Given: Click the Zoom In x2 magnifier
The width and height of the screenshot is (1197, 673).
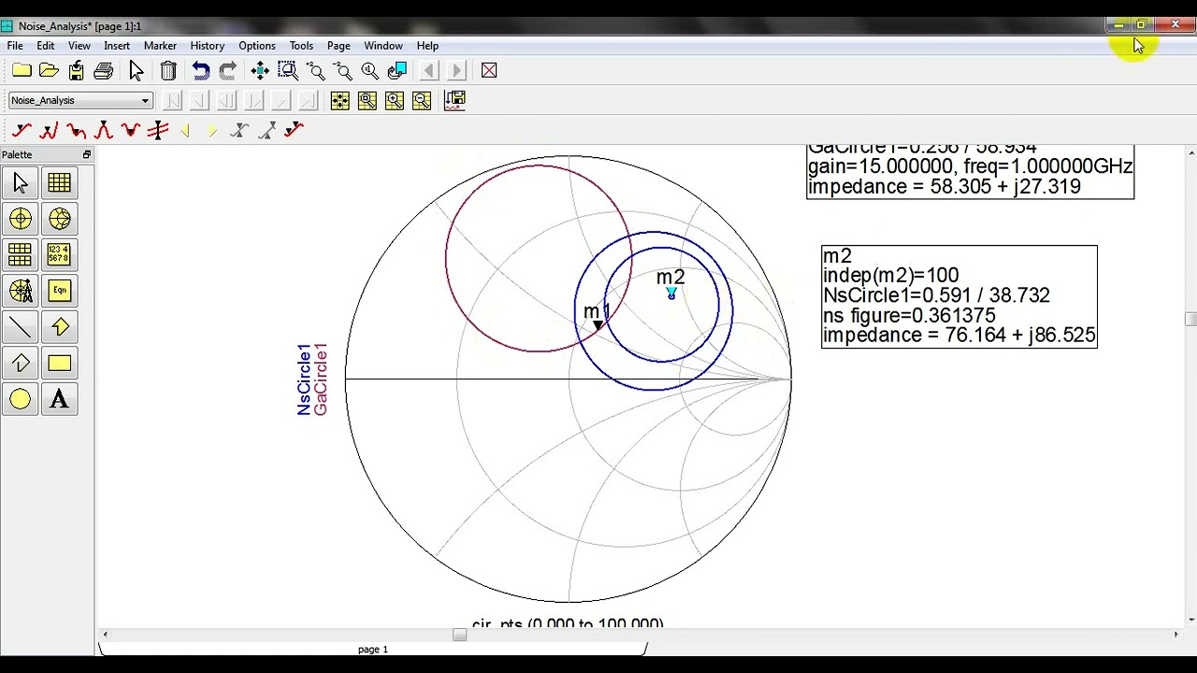Looking at the screenshot, I should coord(315,71).
